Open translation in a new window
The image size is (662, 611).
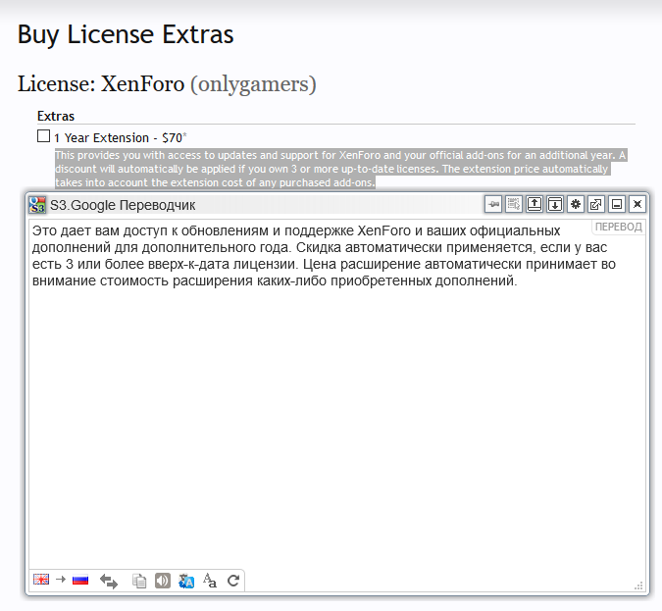pos(596,204)
